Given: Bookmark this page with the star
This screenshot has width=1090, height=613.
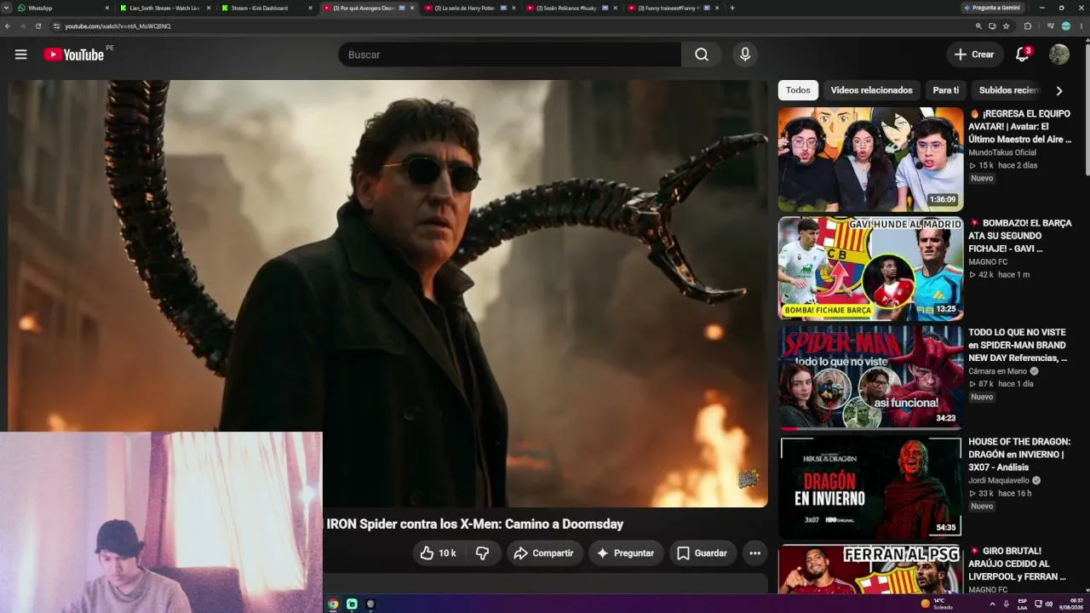Looking at the screenshot, I should [x=1007, y=26].
